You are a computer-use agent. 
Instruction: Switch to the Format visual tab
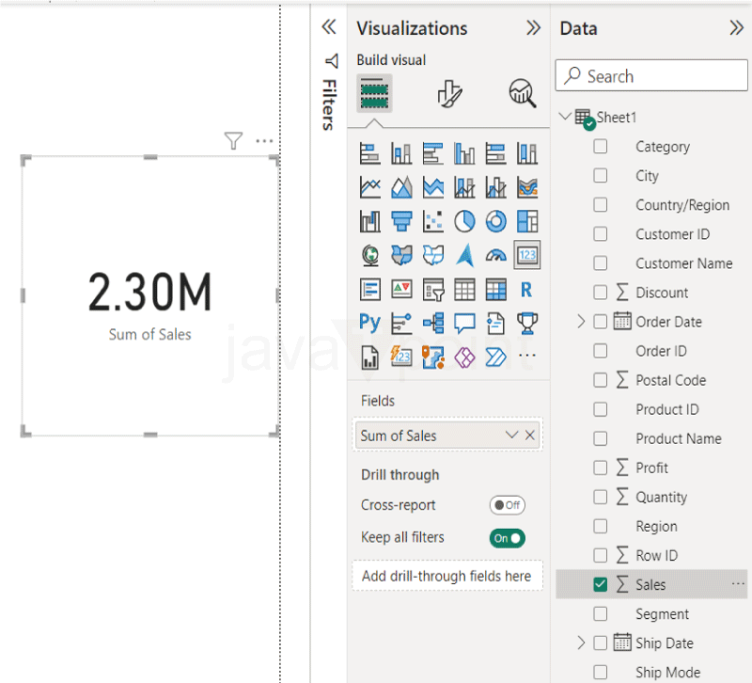449,93
